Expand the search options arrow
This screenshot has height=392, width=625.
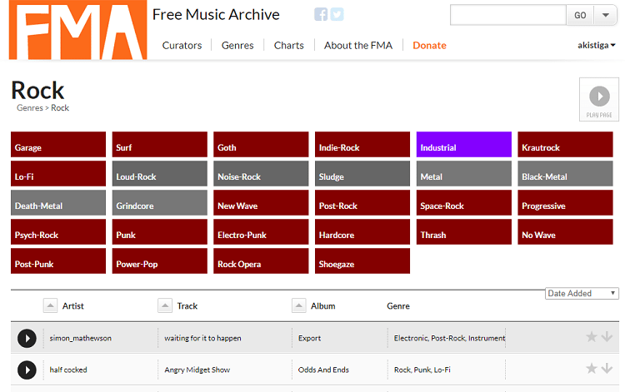tap(606, 15)
